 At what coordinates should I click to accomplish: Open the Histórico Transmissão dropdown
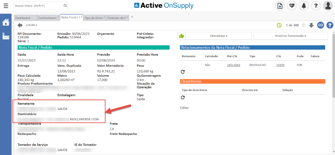291,36
